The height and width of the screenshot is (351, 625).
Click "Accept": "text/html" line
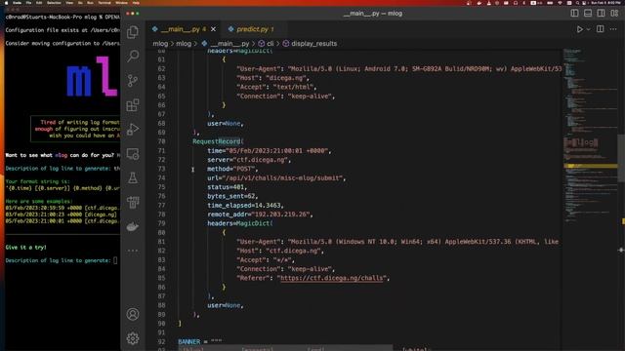pyautogui.click(x=276, y=87)
